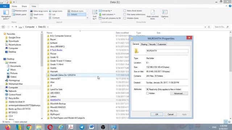The width and height of the screenshot is (232, 130).
Task: Open Internet Explorer from the taskbar
Action: pos(61,127)
